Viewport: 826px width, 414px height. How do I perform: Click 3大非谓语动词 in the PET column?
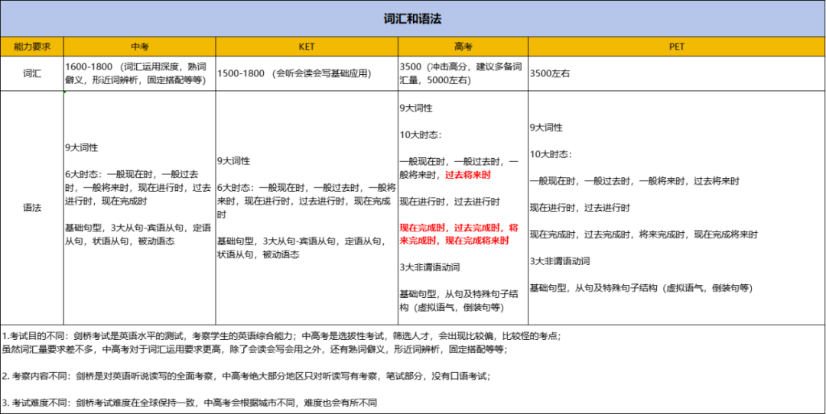(x=560, y=261)
